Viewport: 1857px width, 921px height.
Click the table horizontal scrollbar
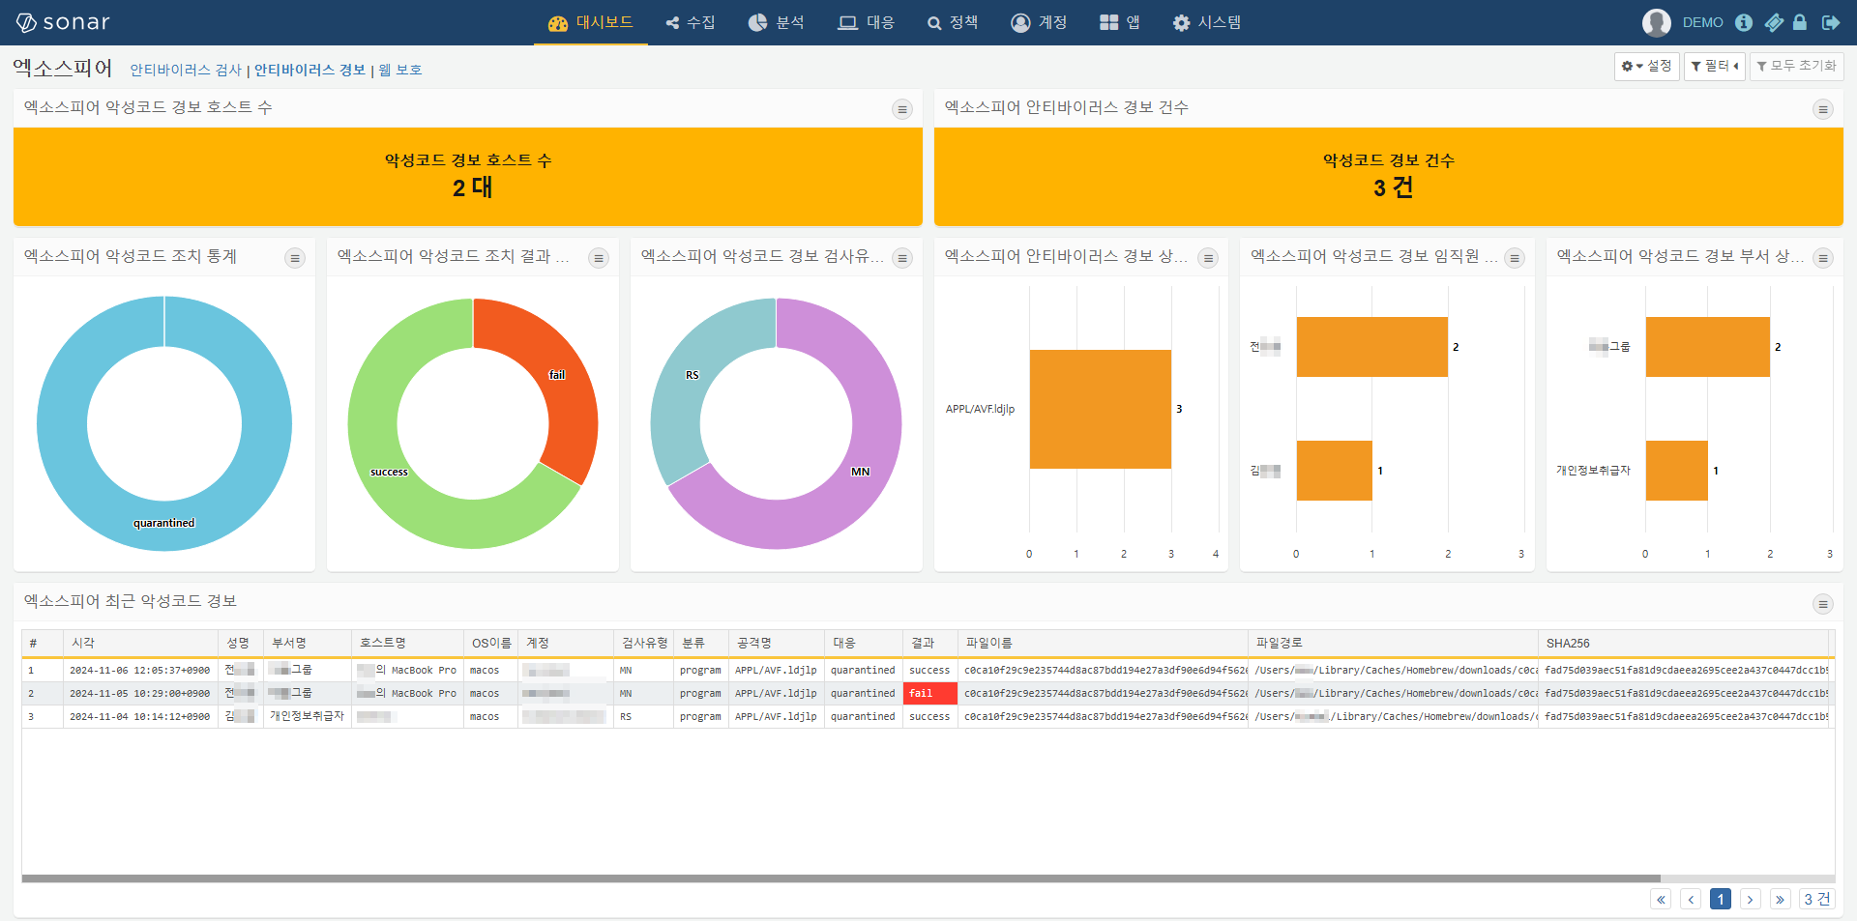[840, 878]
